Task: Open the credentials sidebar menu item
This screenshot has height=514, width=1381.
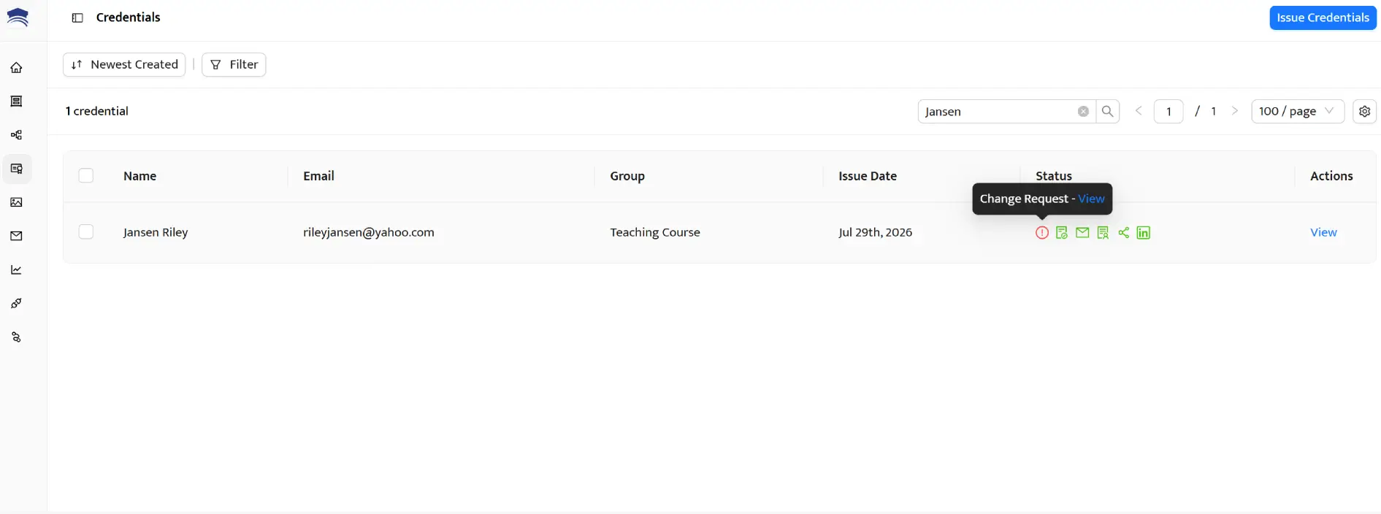Action: (x=17, y=169)
